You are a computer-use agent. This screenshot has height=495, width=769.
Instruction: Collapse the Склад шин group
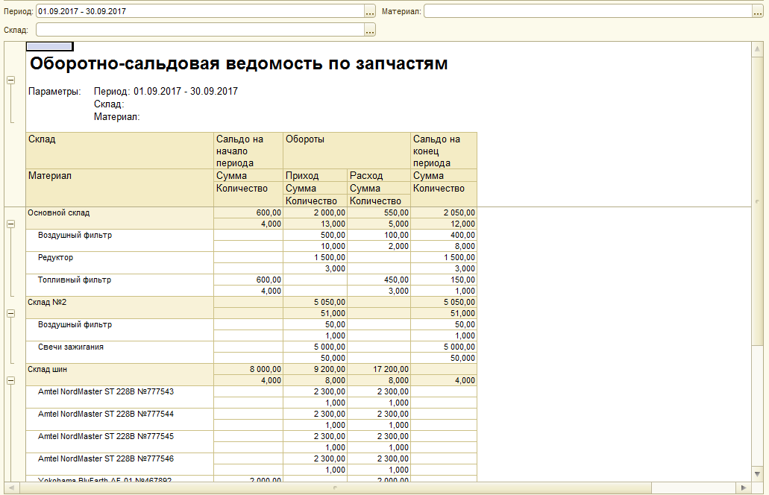click(x=10, y=381)
